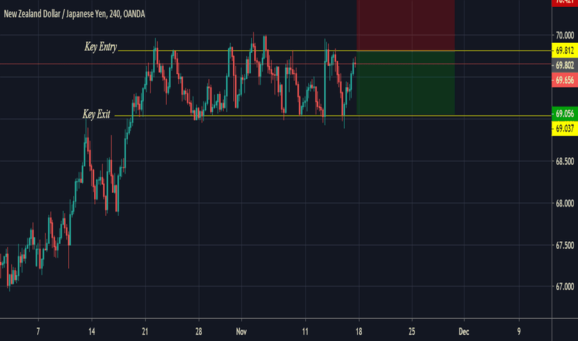The width and height of the screenshot is (578, 341).
Task: Click the gray 69.802 price tag
Action: pos(564,65)
